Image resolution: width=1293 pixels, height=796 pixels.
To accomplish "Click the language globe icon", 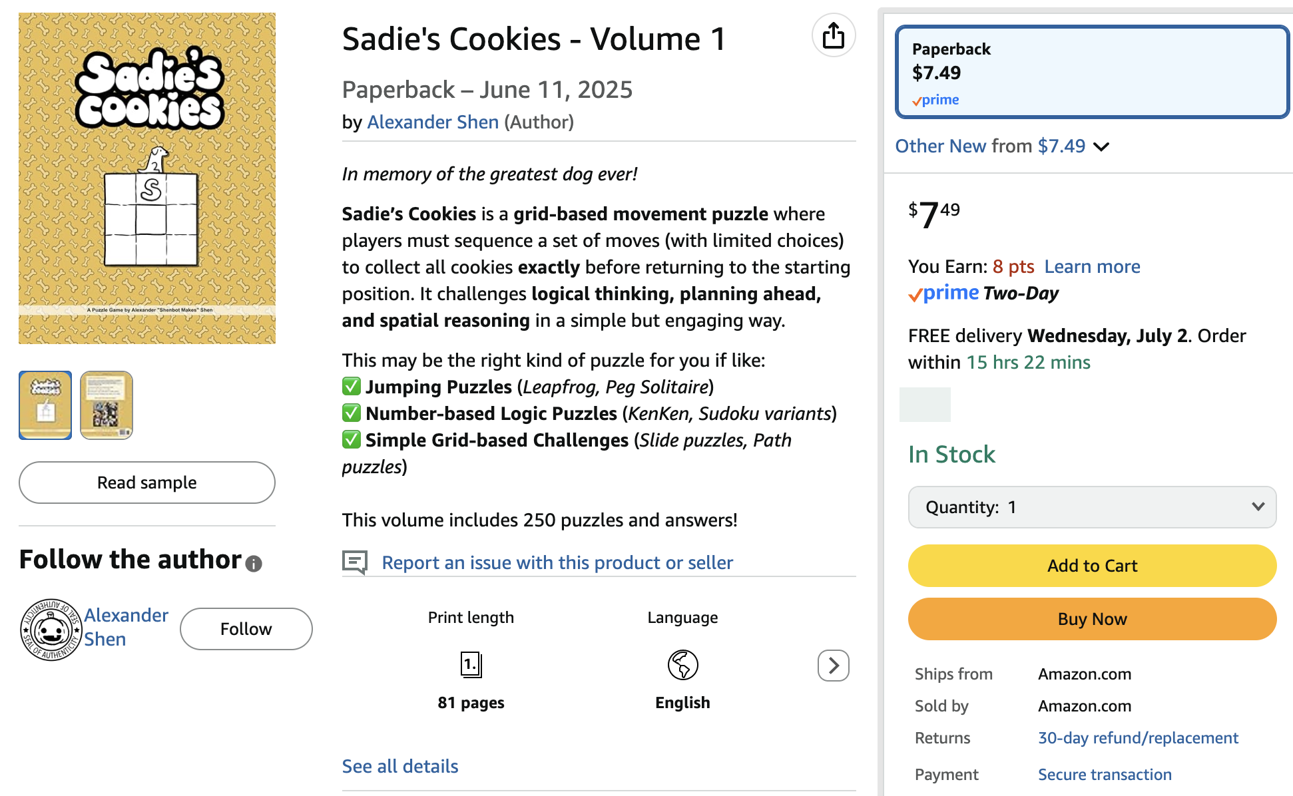I will pyautogui.click(x=682, y=665).
